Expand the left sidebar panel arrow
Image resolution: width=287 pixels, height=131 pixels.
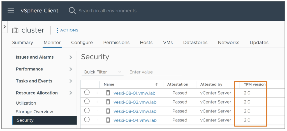4,27
